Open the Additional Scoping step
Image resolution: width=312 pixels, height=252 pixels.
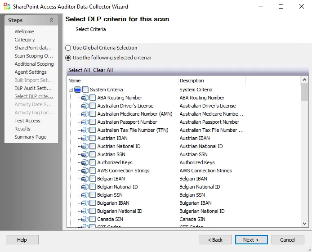point(34,64)
